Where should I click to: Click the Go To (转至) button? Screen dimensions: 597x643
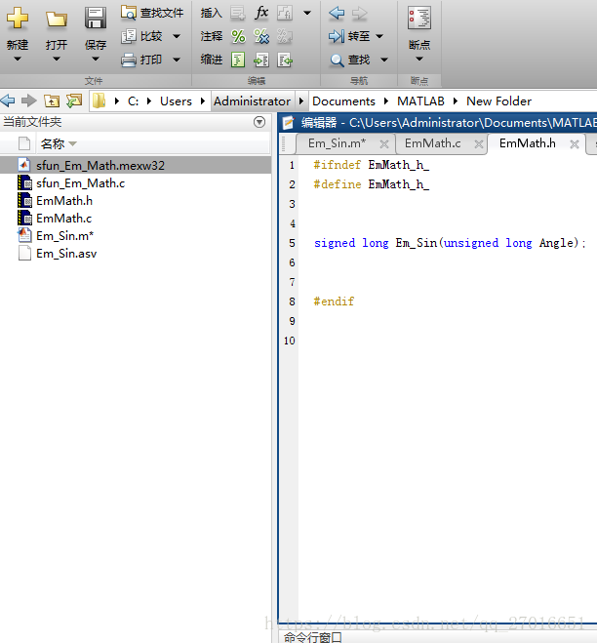click(x=349, y=36)
